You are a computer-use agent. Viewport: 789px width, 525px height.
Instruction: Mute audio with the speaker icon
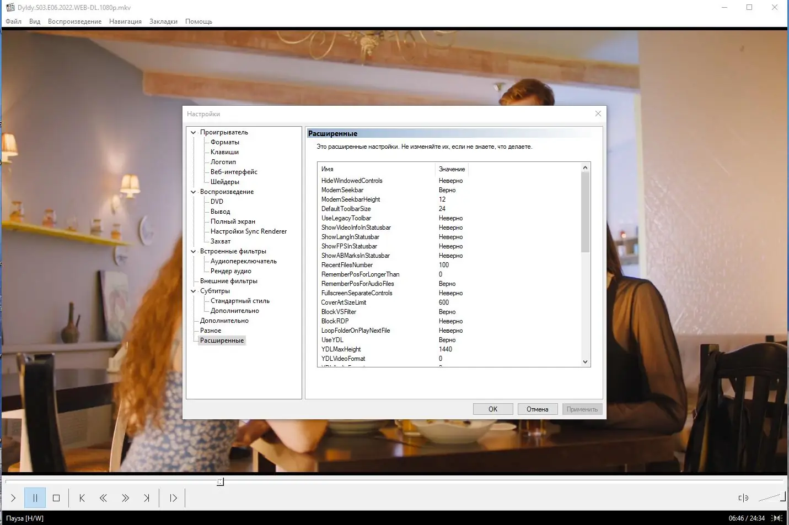tap(743, 498)
